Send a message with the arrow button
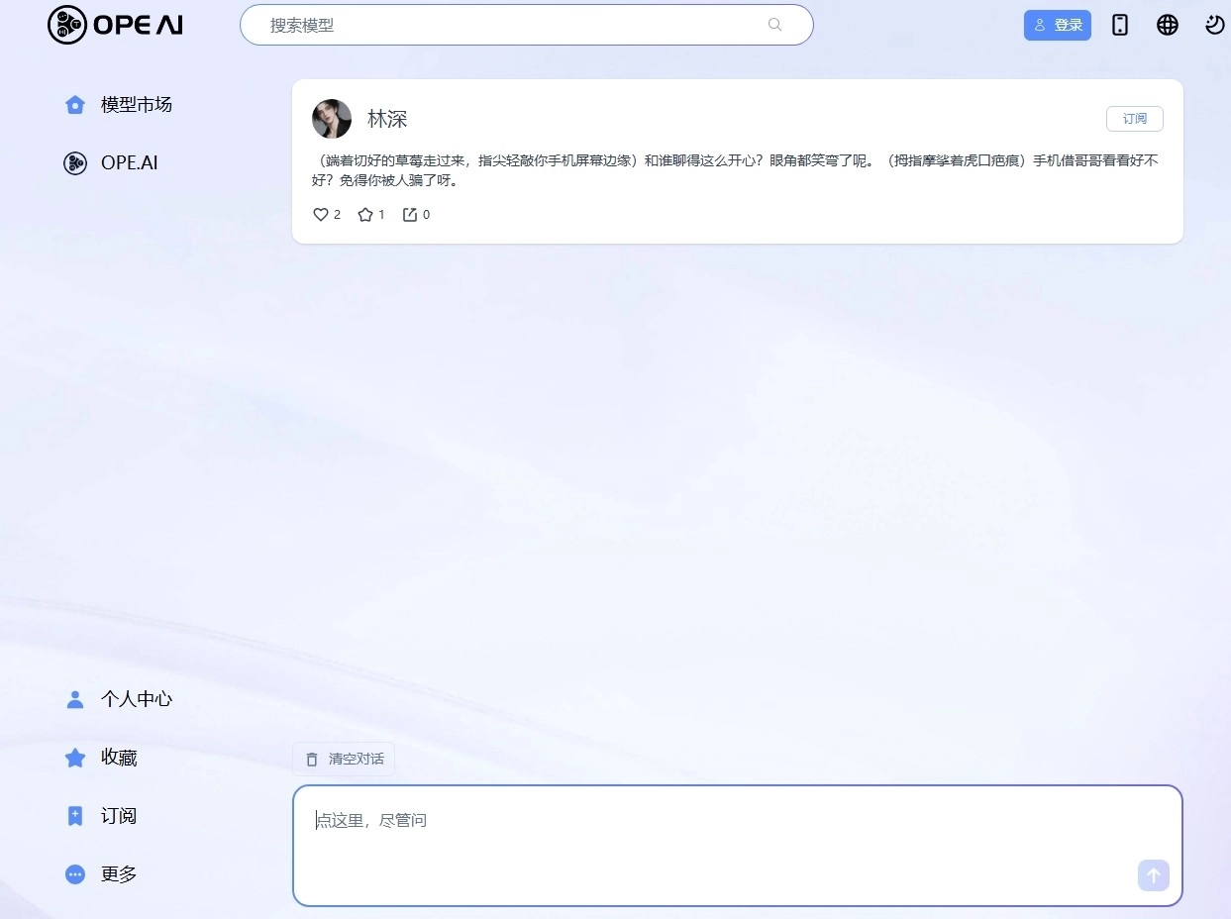 [1153, 875]
